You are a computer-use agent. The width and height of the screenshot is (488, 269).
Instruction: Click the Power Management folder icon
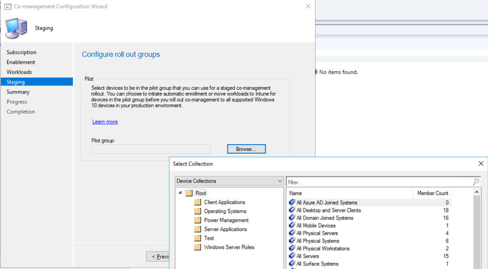[x=198, y=220]
